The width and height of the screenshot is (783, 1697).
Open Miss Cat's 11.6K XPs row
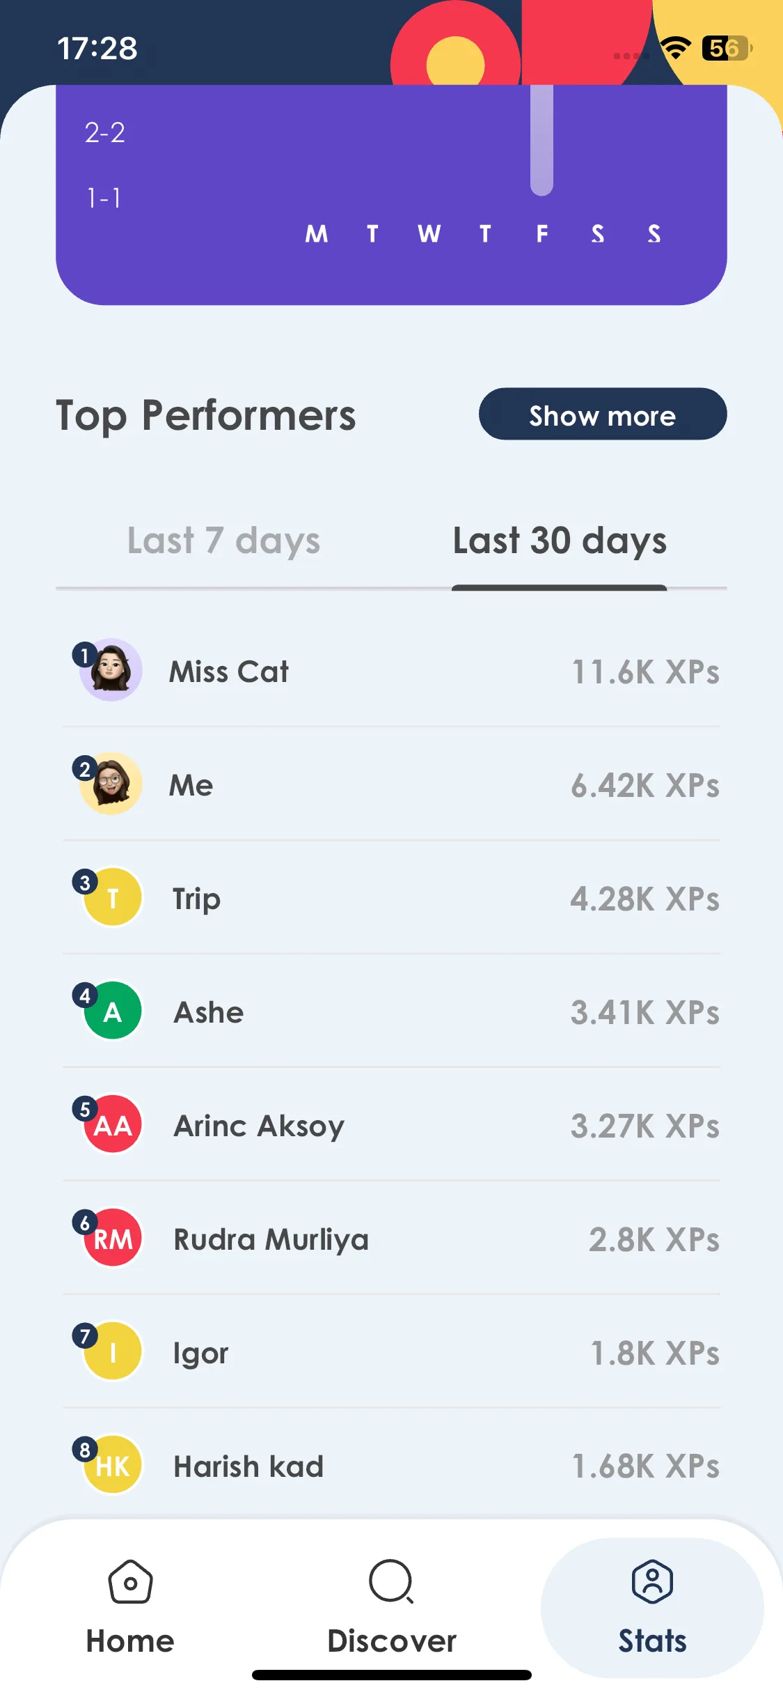click(x=392, y=671)
